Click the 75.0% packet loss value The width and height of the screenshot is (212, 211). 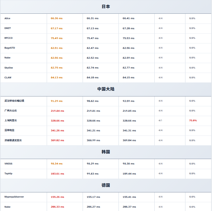[193, 120]
